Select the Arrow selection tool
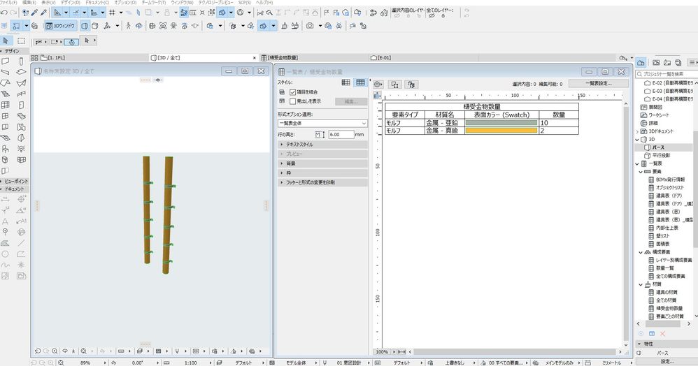 tap(6, 41)
